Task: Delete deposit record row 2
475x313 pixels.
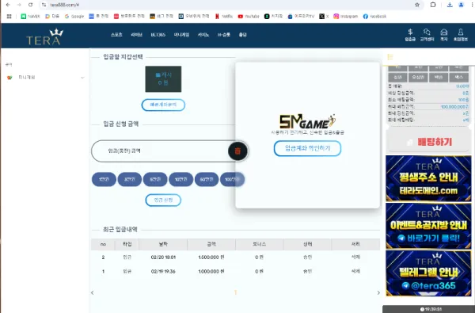Action: coord(355,257)
